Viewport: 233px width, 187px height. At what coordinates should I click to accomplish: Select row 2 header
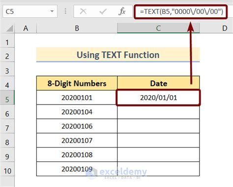[x=7, y=55]
